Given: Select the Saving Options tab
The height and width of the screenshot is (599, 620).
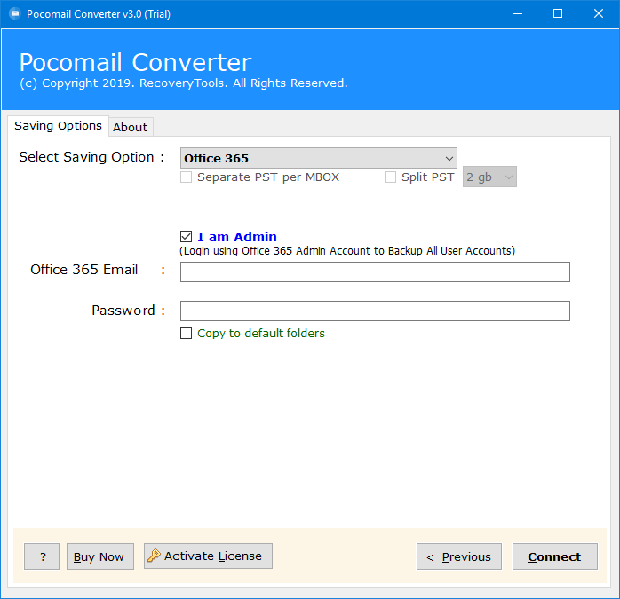Looking at the screenshot, I should click(58, 126).
